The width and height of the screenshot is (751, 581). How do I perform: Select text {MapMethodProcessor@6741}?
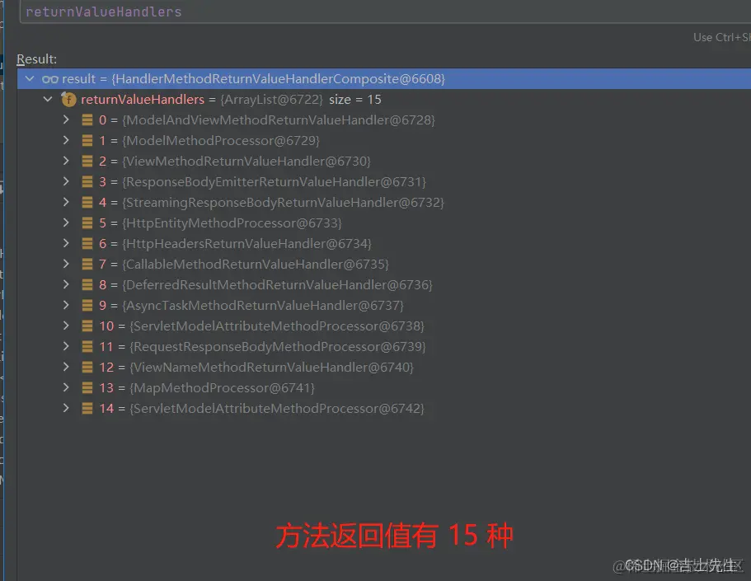tap(223, 387)
